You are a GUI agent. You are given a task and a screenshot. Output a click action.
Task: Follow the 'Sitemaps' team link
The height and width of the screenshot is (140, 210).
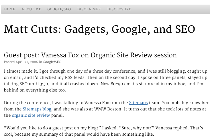tap(138, 102)
